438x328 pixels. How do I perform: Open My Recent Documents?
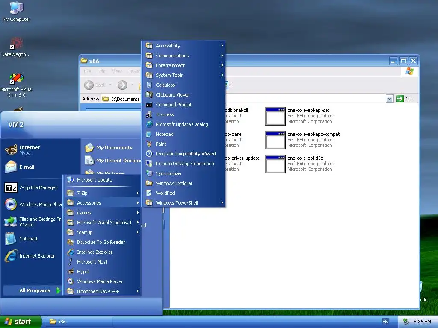112,161
